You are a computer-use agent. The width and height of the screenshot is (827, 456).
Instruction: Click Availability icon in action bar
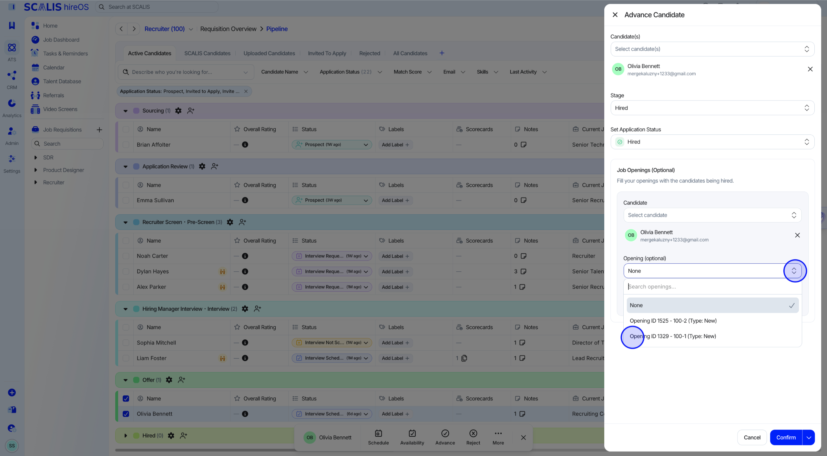[412, 433]
